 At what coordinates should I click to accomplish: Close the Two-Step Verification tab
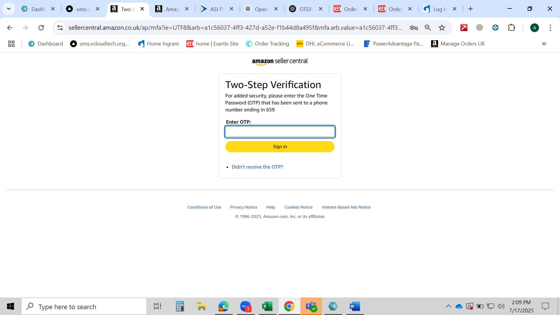pos(142,9)
